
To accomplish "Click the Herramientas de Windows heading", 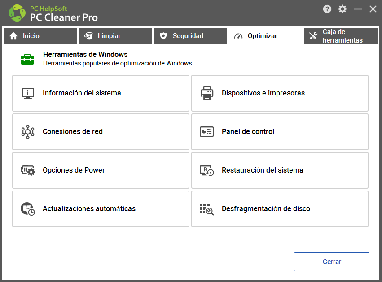I will 85,54.
